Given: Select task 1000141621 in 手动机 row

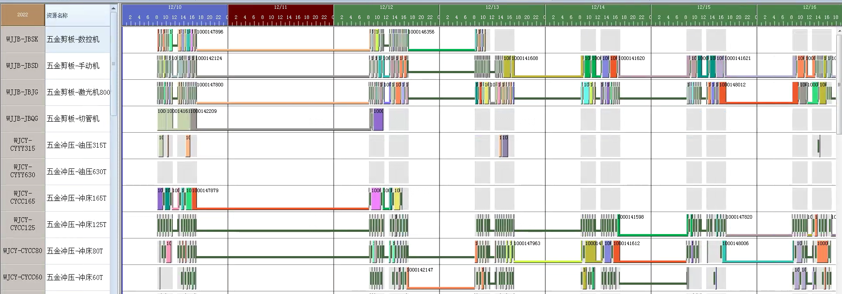Looking at the screenshot, I should click(x=738, y=58).
